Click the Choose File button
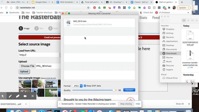 tap(28, 66)
